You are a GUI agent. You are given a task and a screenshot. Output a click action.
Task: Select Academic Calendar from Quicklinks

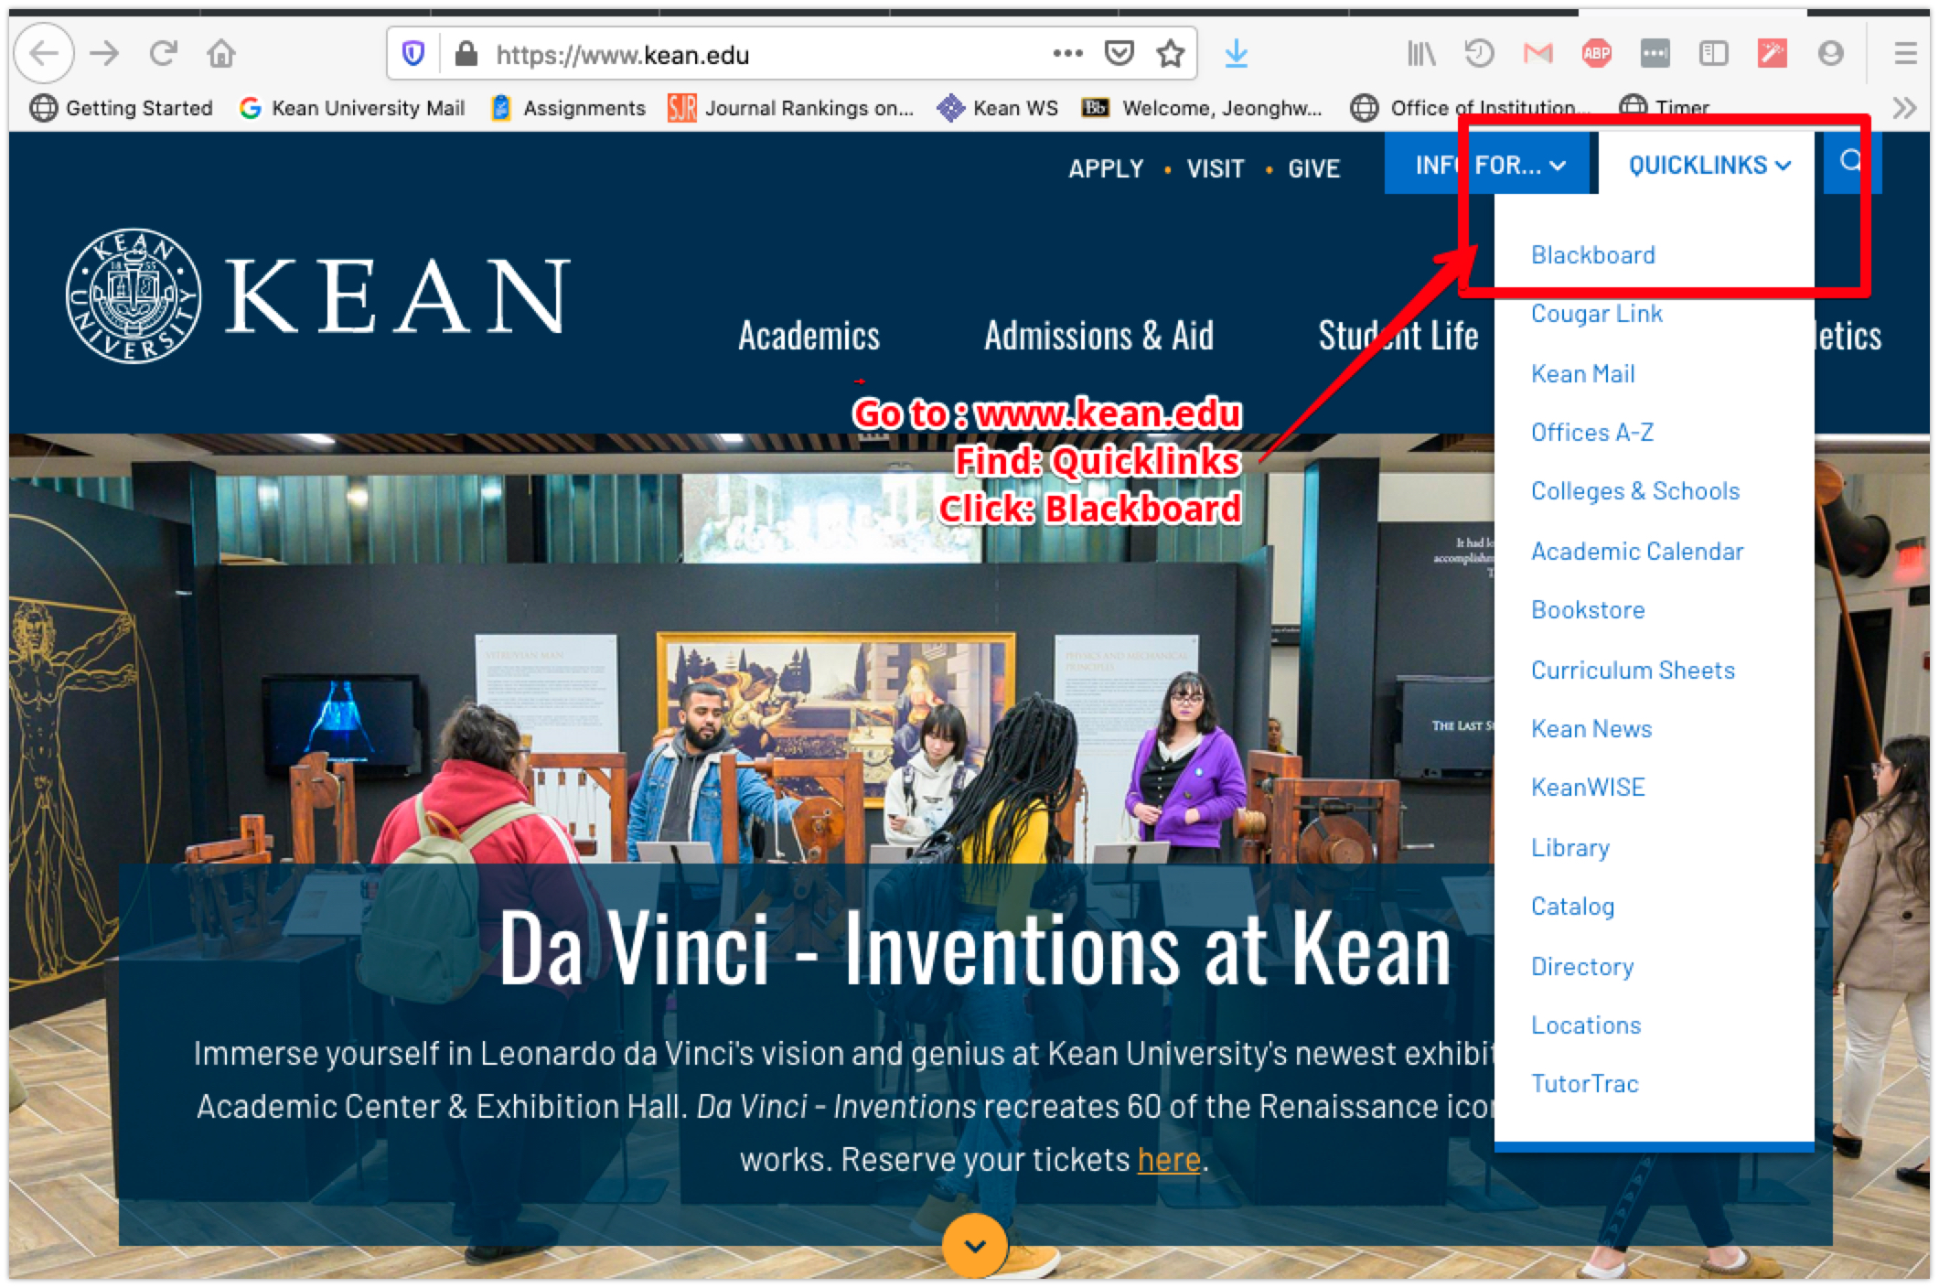(x=1637, y=551)
